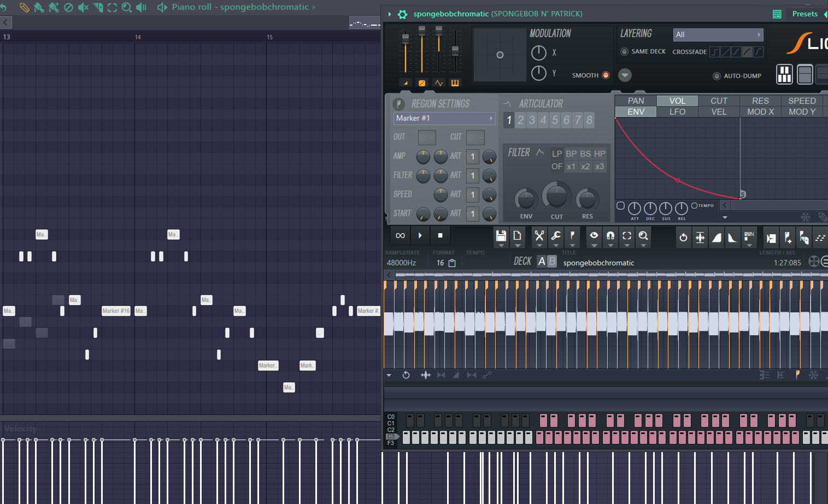Click the CUT group selector box

[x=475, y=137]
